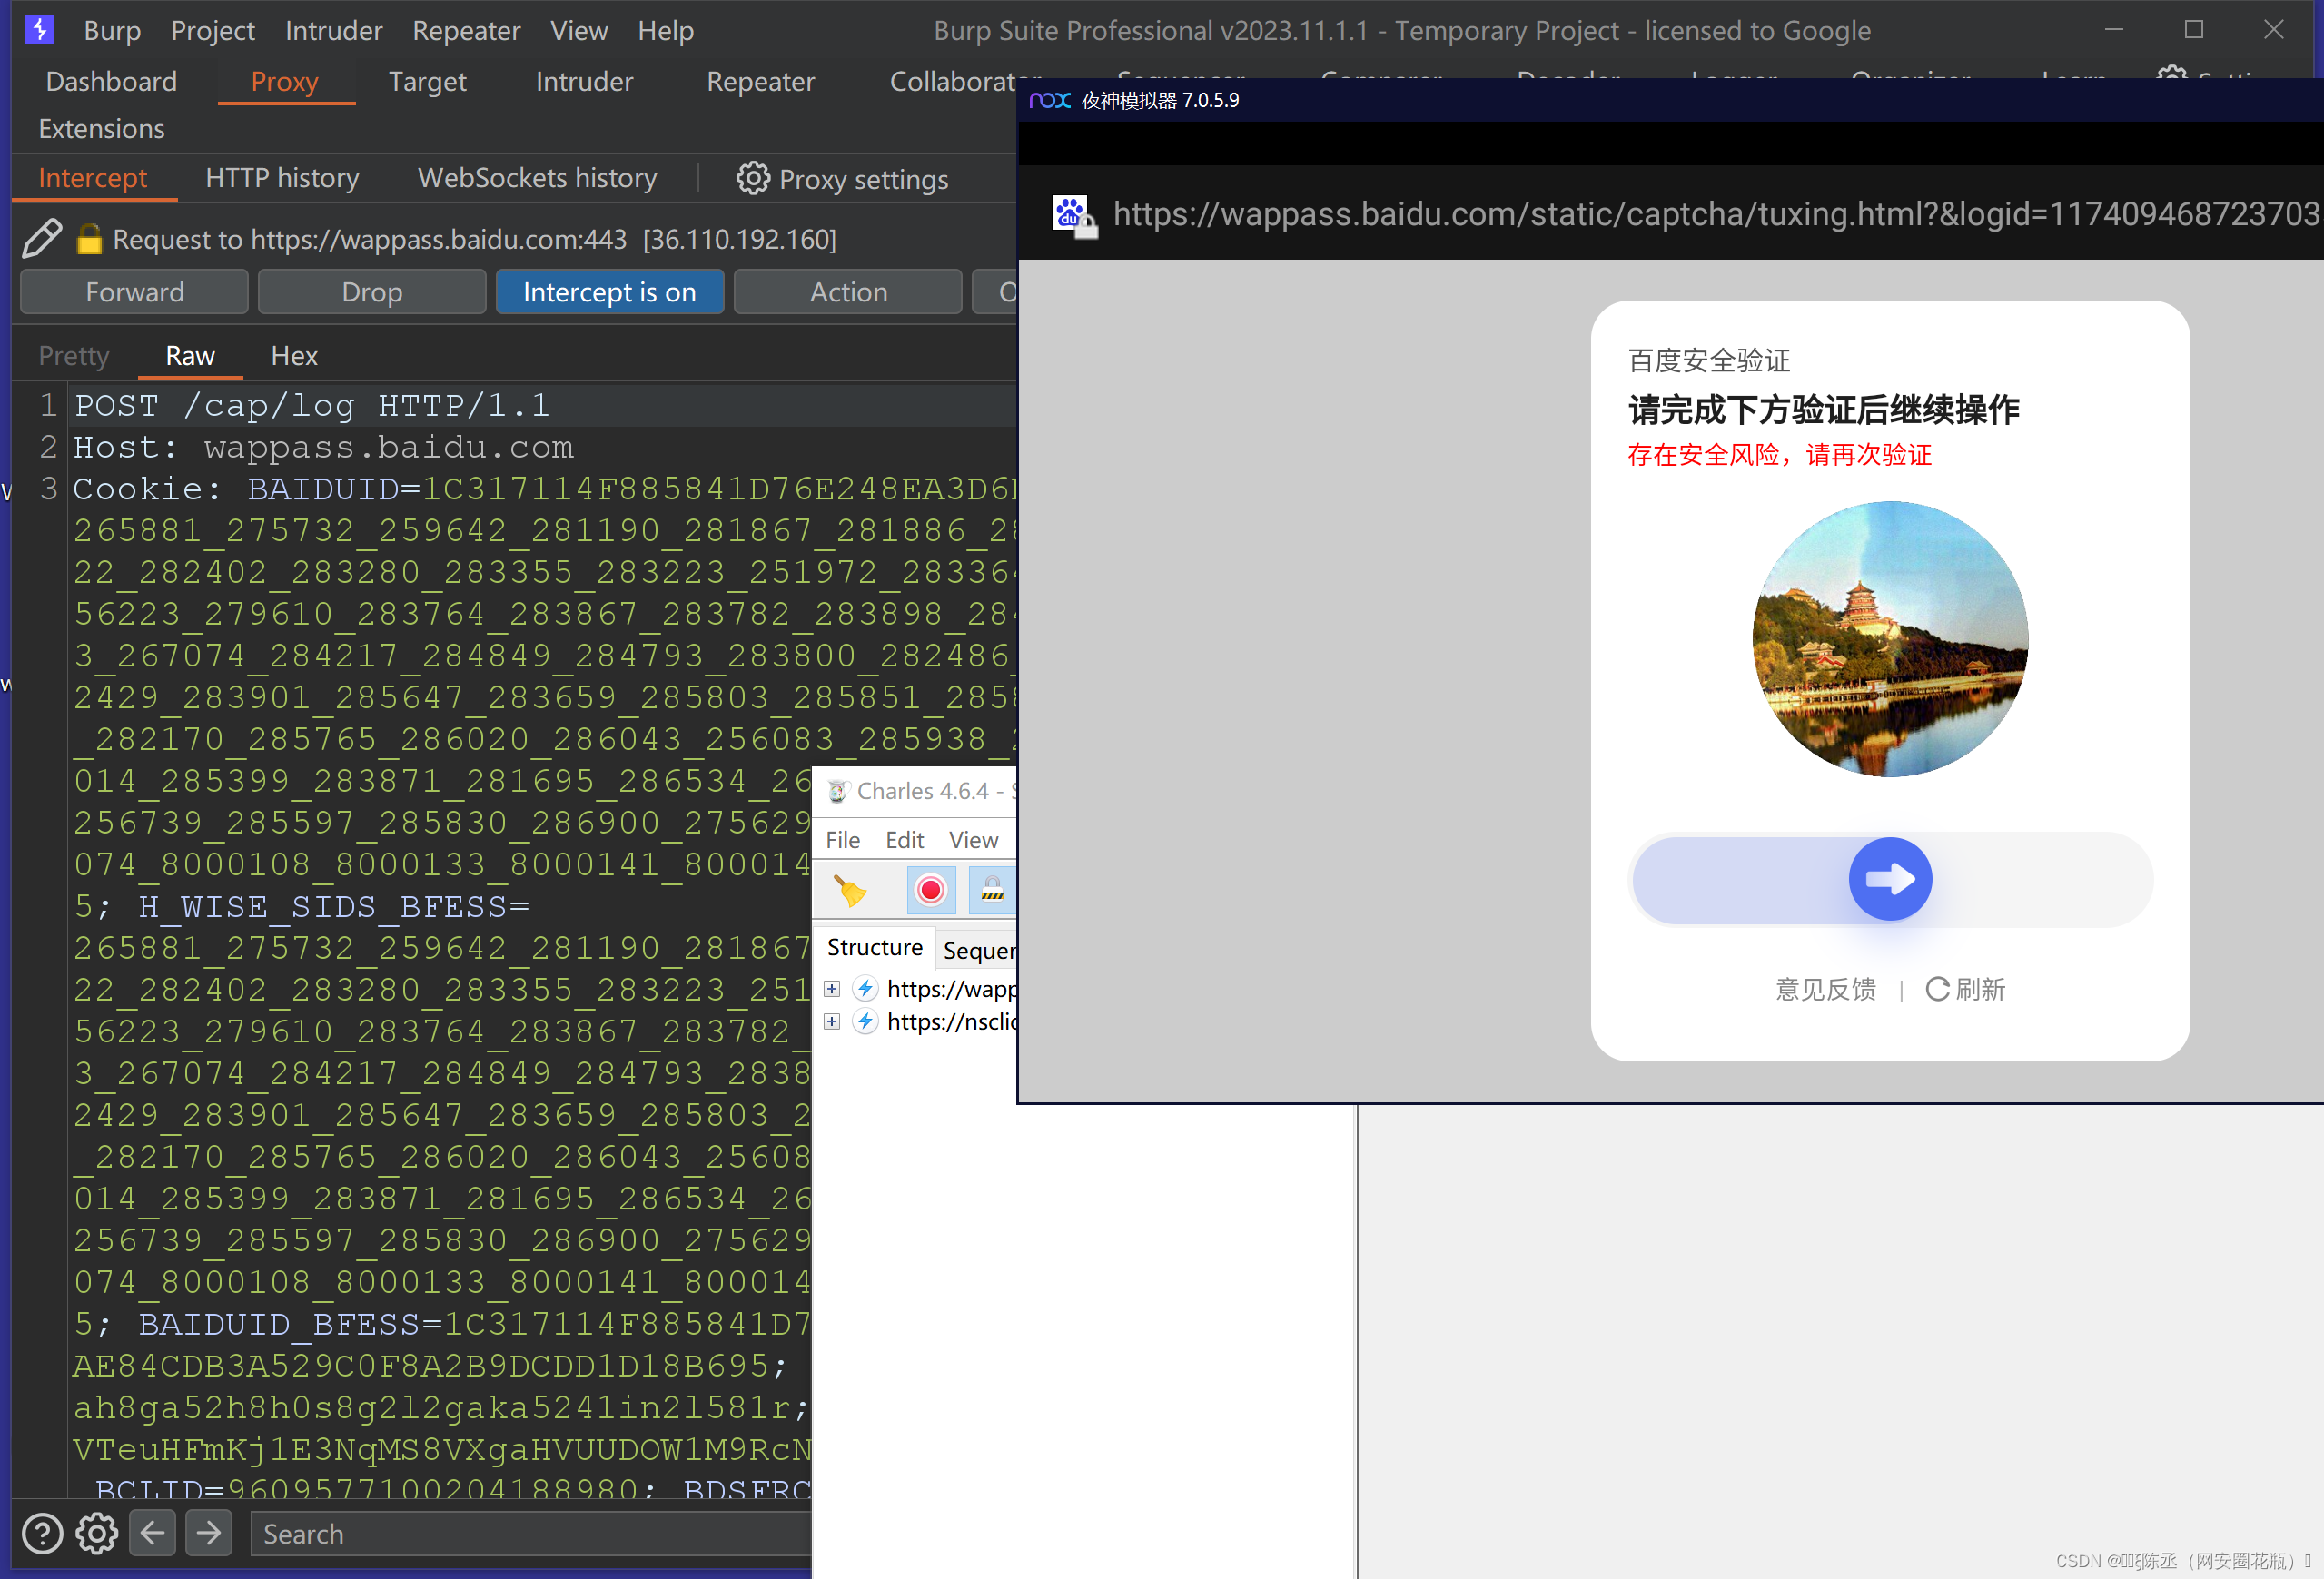This screenshot has width=2324, height=1579.
Task: Maximize the Burp Suite window
Action: (2193, 30)
